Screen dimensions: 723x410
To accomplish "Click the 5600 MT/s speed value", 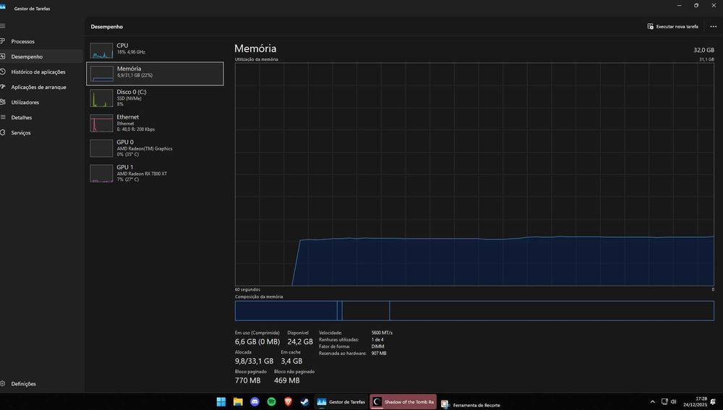I will (382, 333).
